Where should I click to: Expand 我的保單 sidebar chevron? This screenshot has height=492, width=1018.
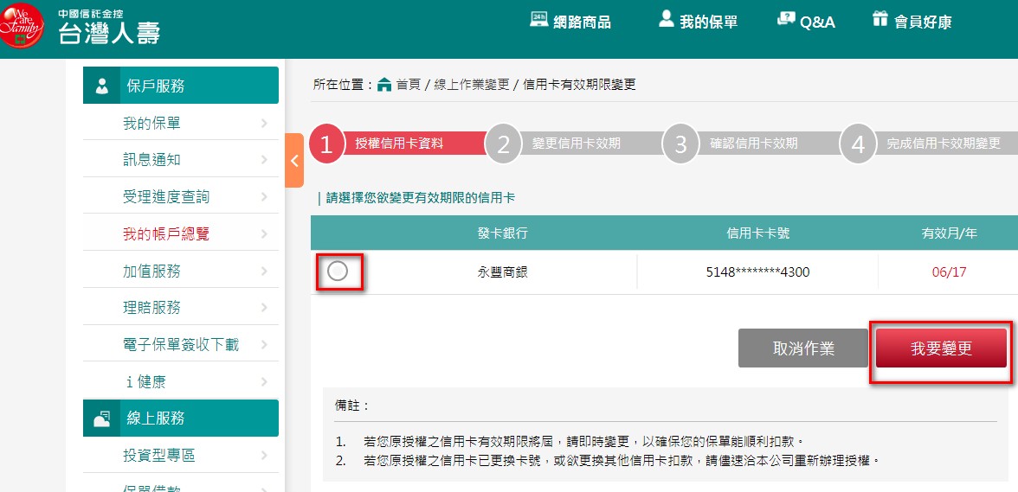pos(264,124)
